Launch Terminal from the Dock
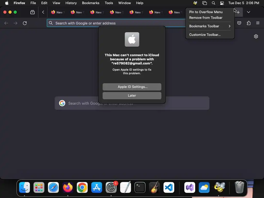Image resolution: width=264 pixels, height=198 pixels. click(140, 187)
